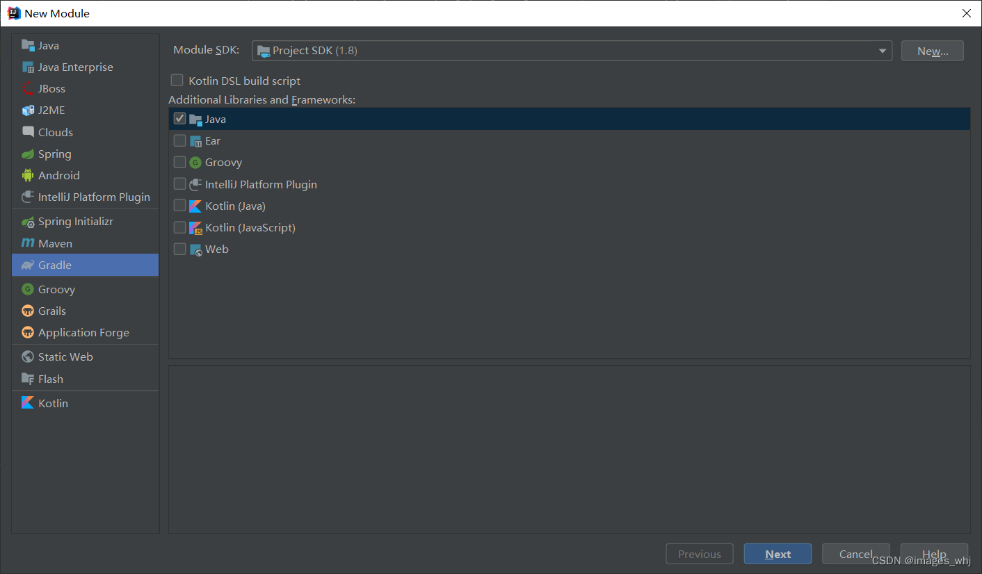Tick the Ear framework checkbox
This screenshot has height=574, width=982.
(180, 140)
